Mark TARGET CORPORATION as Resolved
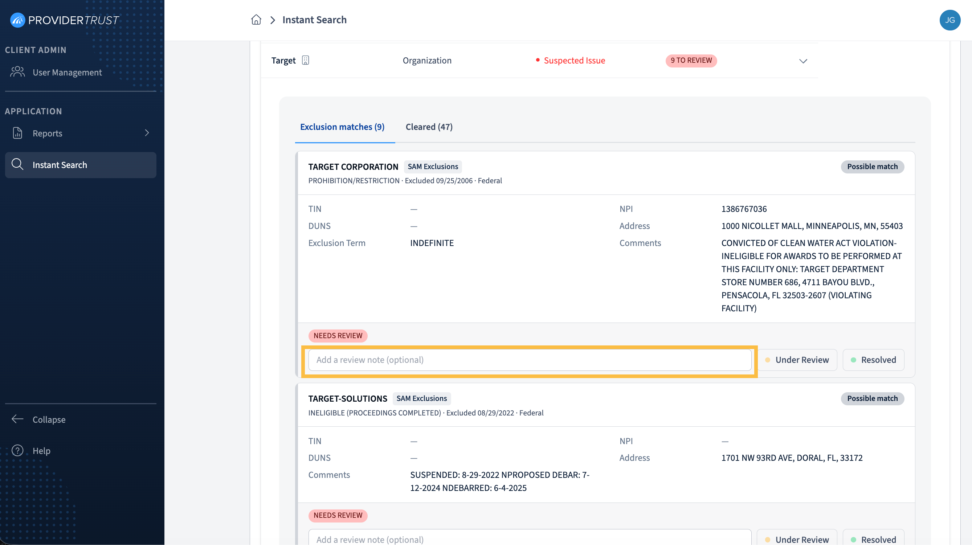 pyautogui.click(x=873, y=360)
